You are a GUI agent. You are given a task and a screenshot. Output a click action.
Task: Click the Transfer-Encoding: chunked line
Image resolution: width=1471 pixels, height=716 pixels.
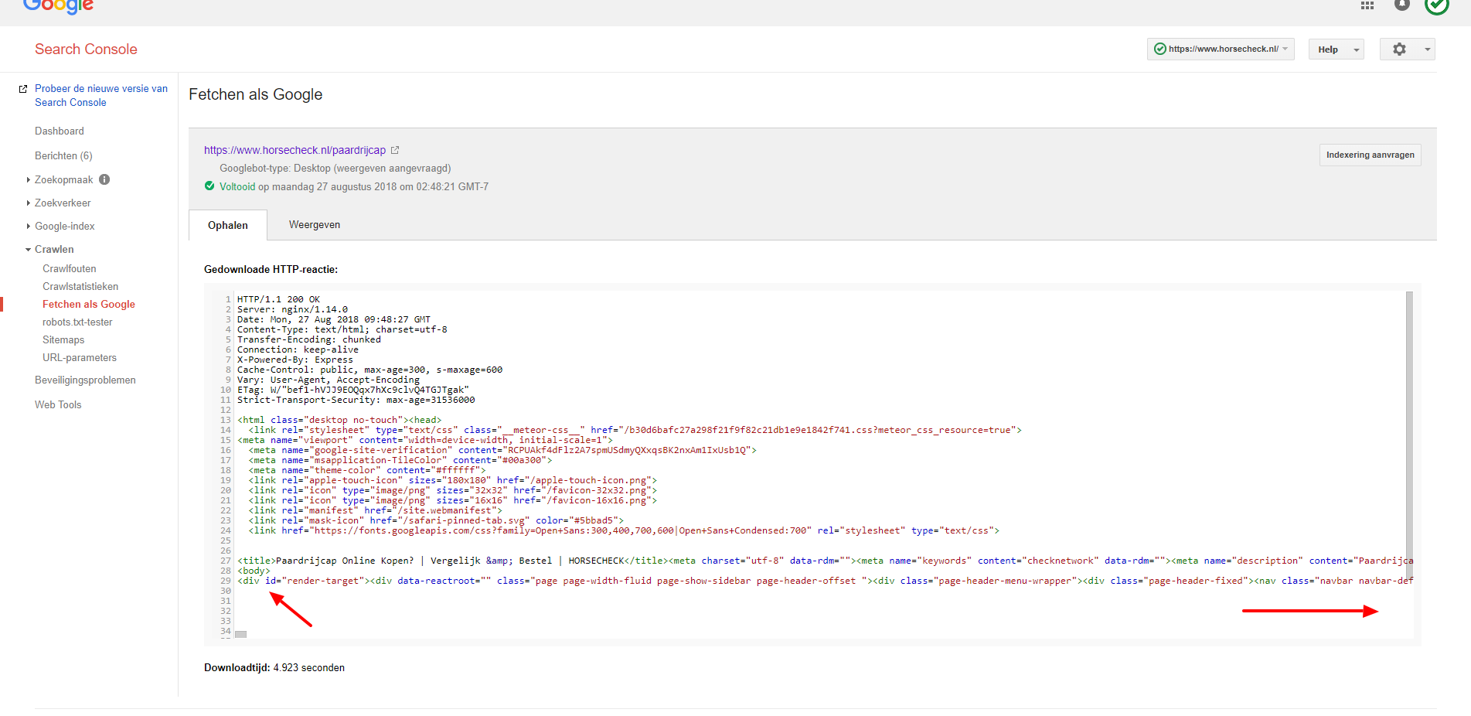[308, 339]
